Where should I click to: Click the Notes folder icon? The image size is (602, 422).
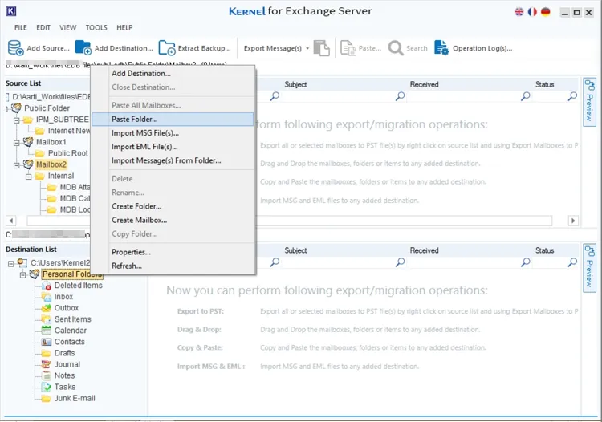pyautogui.click(x=46, y=375)
